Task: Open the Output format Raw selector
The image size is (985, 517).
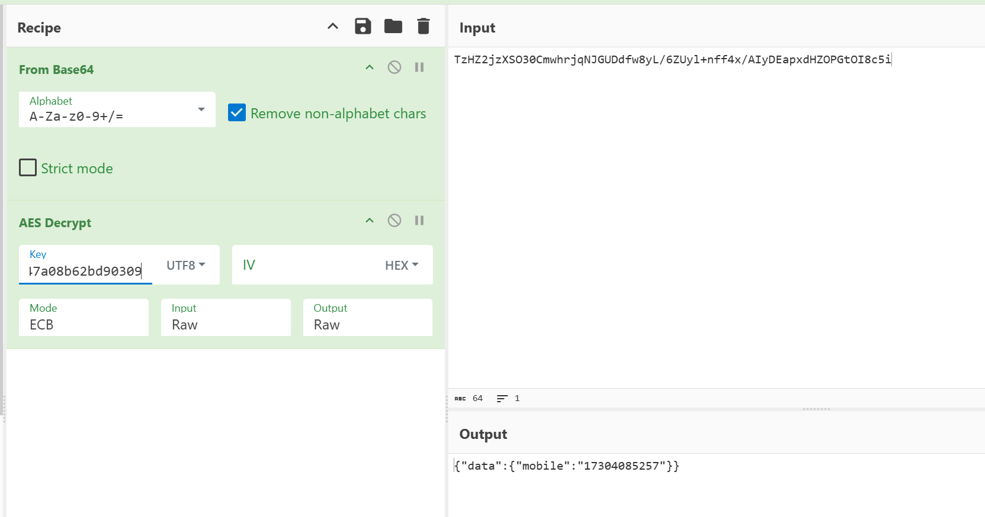Action: click(x=367, y=318)
